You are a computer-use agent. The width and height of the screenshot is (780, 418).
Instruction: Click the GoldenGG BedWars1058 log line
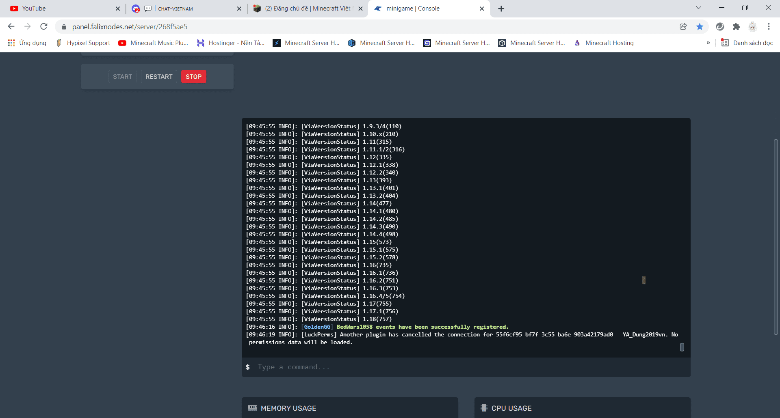coord(377,327)
